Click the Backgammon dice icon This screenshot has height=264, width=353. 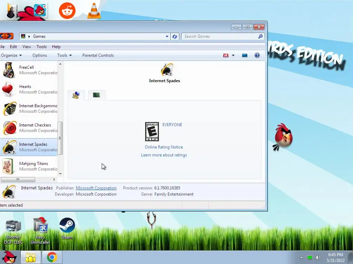point(9,109)
